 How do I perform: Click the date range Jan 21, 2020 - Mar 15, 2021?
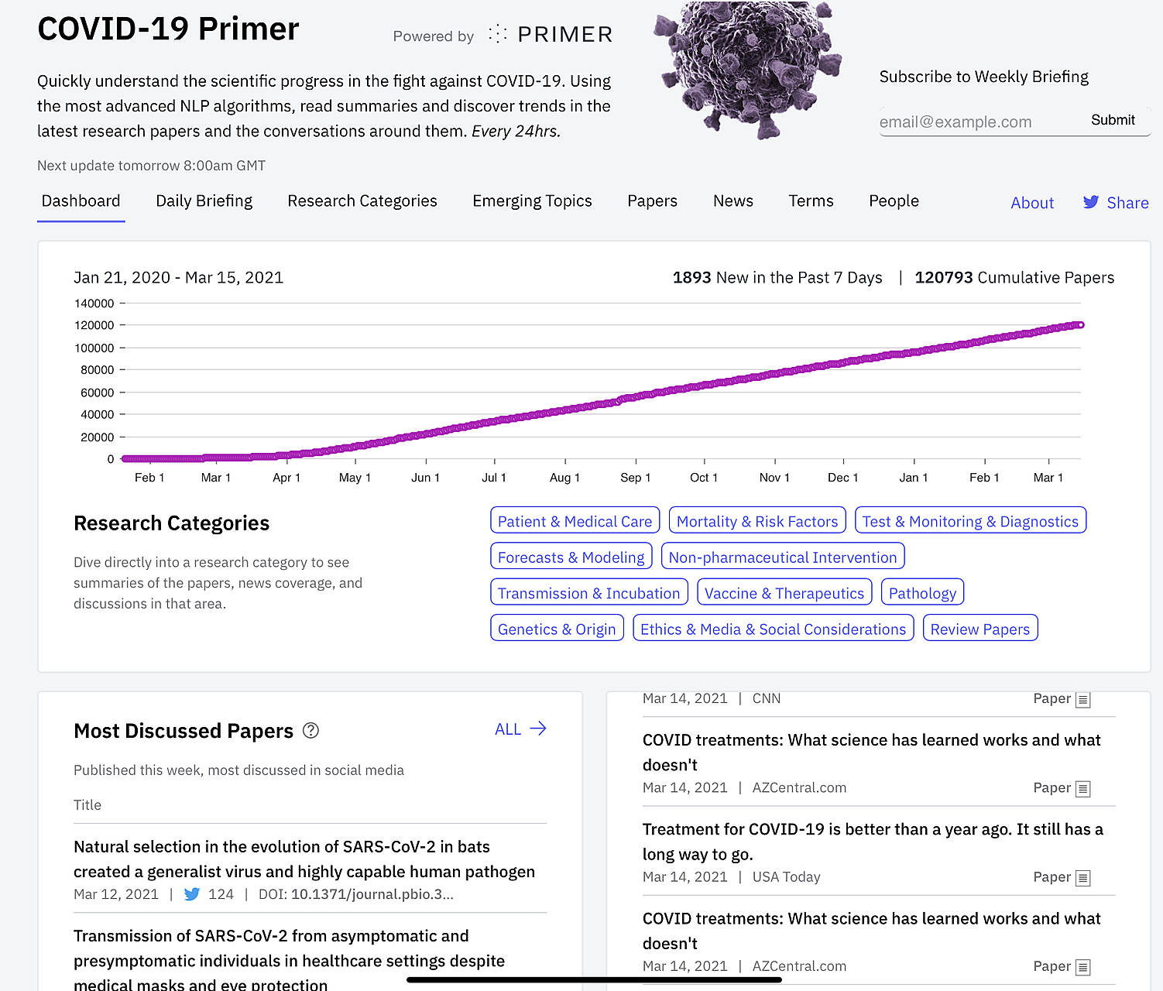coord(178,277)
